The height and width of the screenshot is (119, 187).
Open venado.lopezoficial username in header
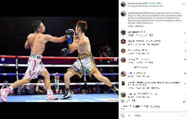point(136,3)
